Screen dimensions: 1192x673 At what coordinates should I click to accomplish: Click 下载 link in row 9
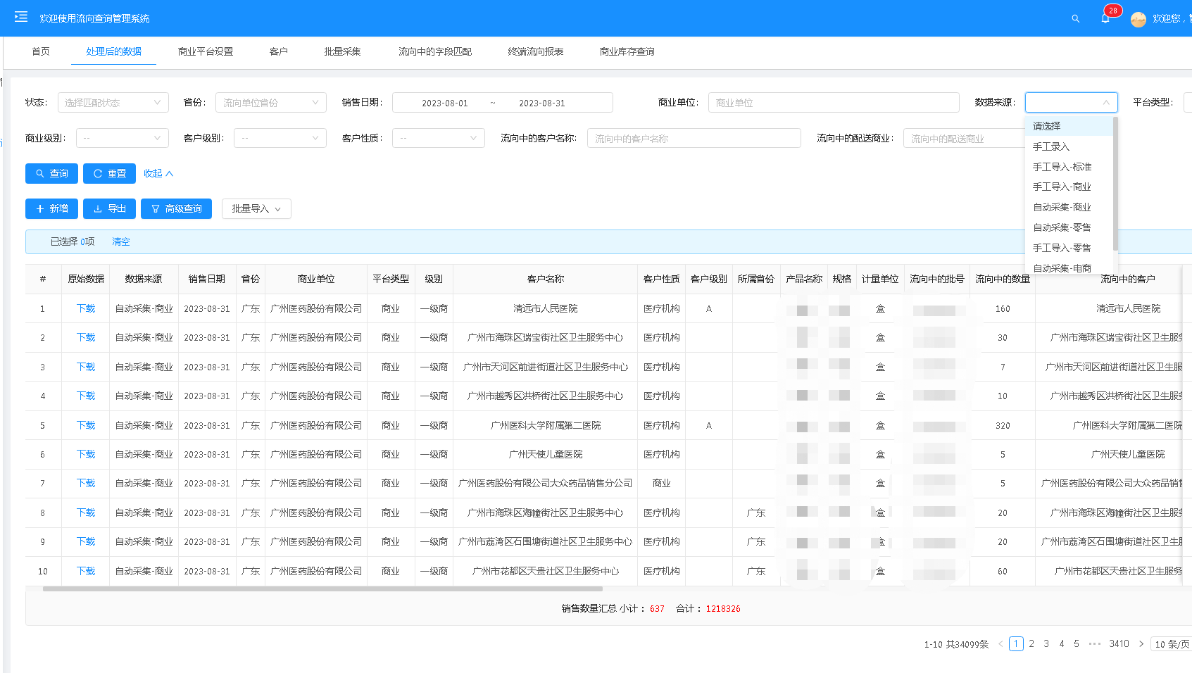click(86, 541)
